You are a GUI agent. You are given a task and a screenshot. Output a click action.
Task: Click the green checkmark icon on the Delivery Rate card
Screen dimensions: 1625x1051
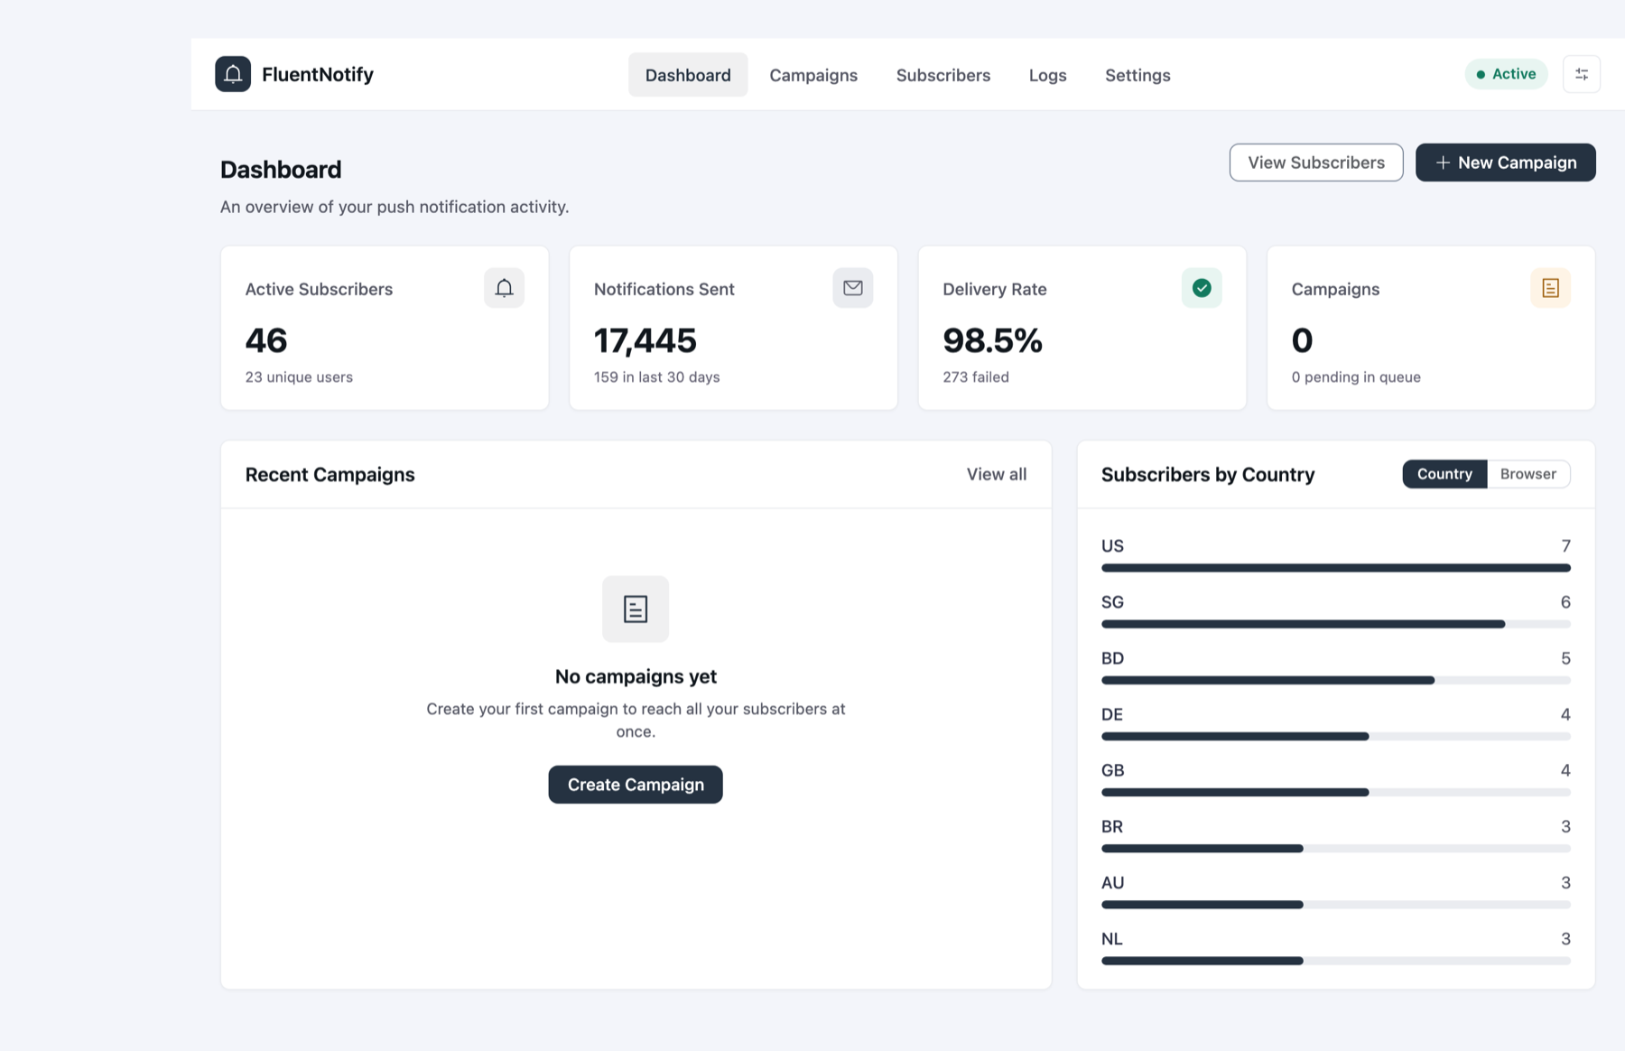point(1202,288)
